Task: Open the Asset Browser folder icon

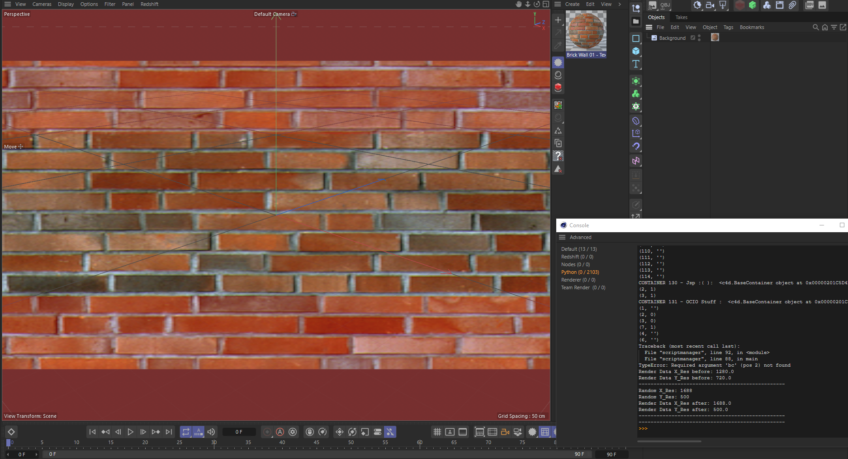Action: (636, 21)
